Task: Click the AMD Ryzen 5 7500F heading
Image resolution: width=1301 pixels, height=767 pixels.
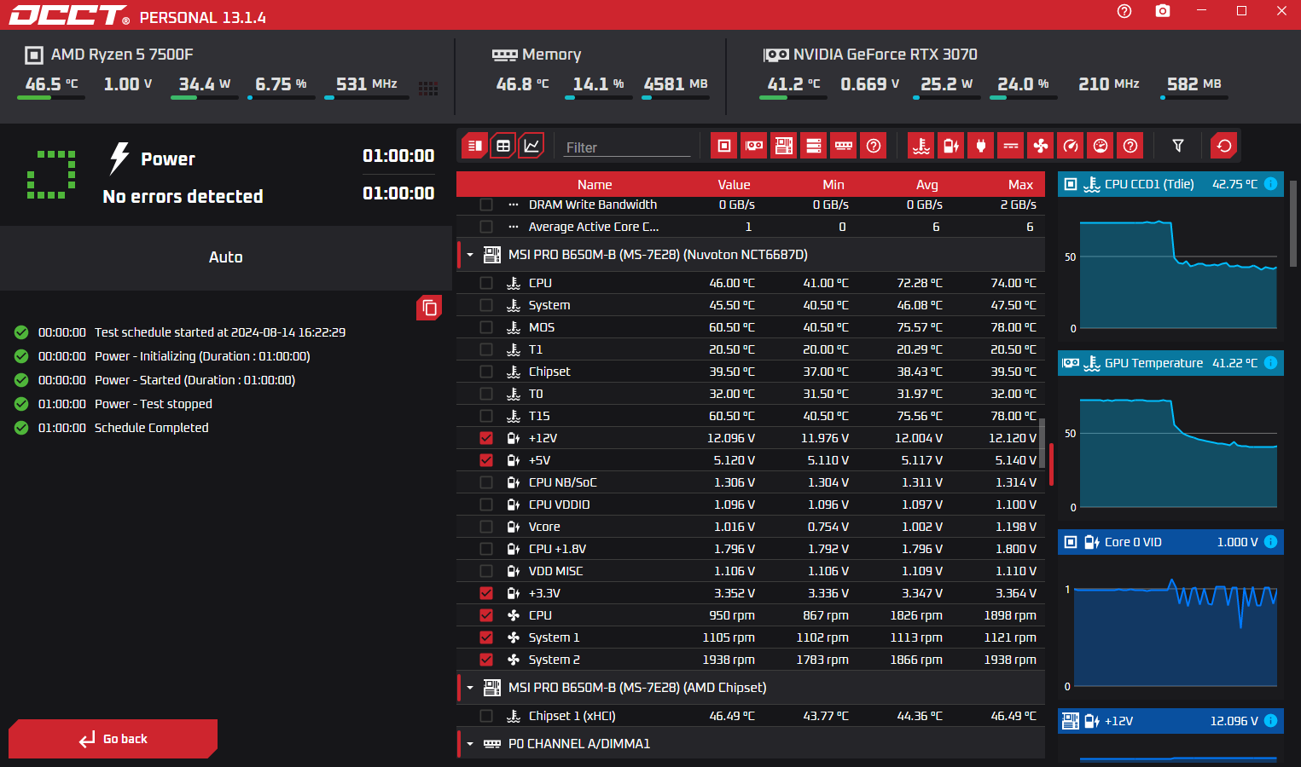Action: click(122, 55)
